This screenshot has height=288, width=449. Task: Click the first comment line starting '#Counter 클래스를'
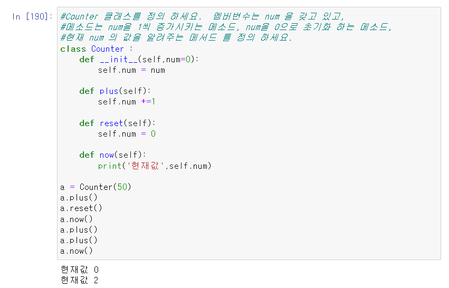click(x=202, y=16)
